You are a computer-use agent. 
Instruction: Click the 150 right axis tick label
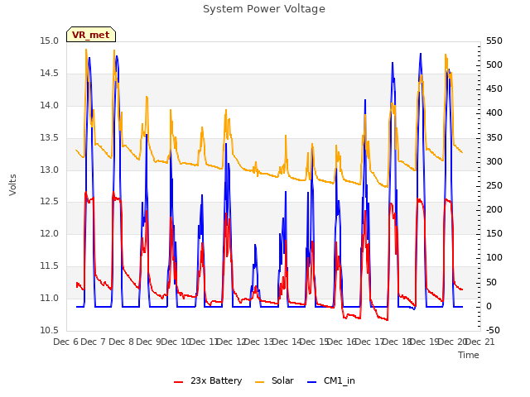(x=494, y=233)
